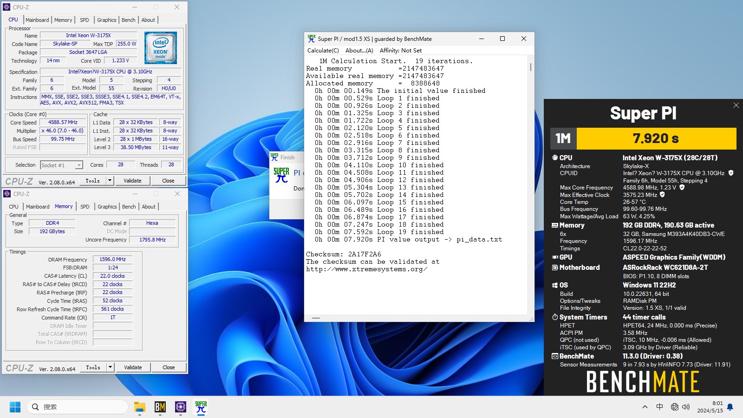Switch to Mainboard tab in top CPU-Z
Screen dimensions: 743x418
(37, 20)
